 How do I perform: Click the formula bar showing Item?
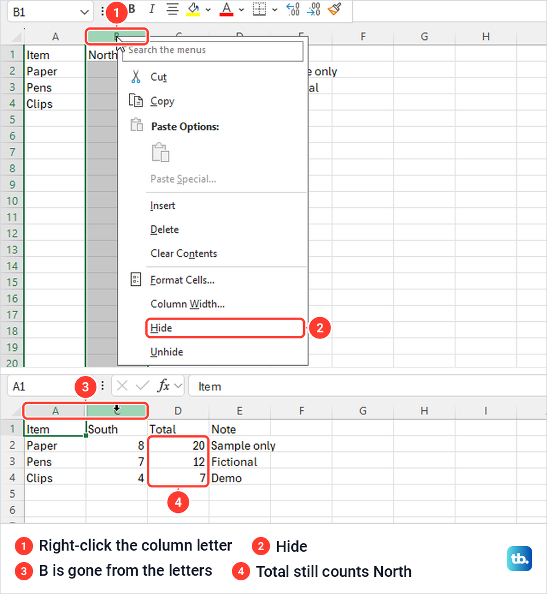(x=367, y=386)
